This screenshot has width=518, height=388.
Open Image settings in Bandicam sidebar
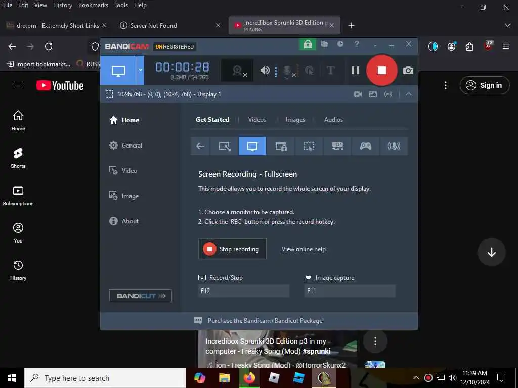click(124, 196)
